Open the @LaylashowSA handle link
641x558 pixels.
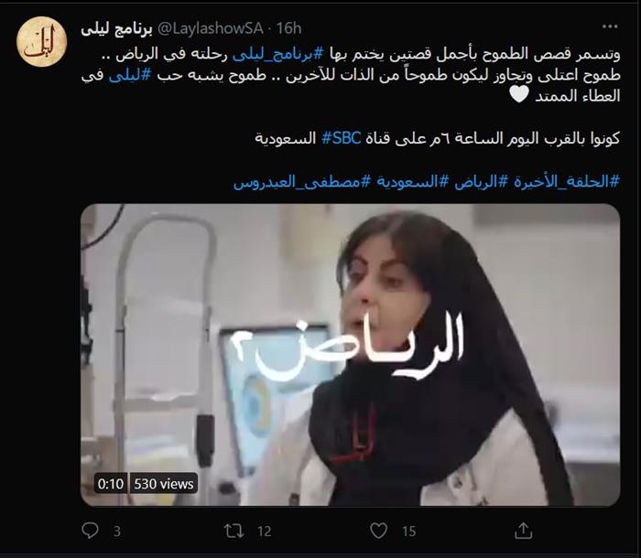coord(210,28)
